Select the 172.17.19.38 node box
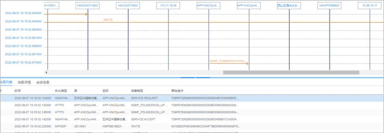Screen dimensions: 384x133 (168, 6)
